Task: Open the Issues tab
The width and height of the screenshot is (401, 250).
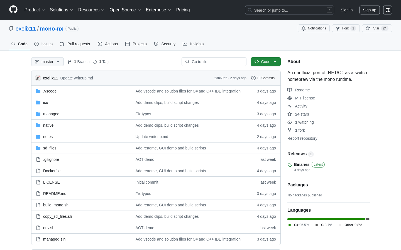Action: coord(43,44)
